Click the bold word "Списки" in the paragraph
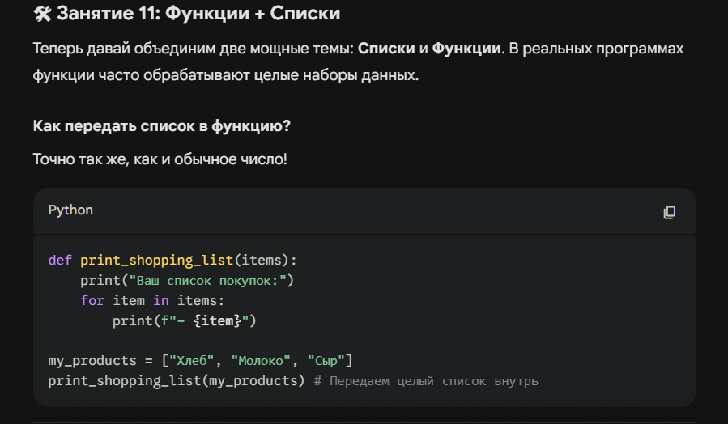 tap(385, 49)
